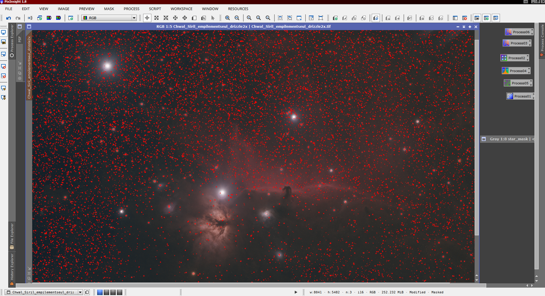545x296 pixels.
Task: Select the New Preview mode tool
Action: click(x=194, y=18)
